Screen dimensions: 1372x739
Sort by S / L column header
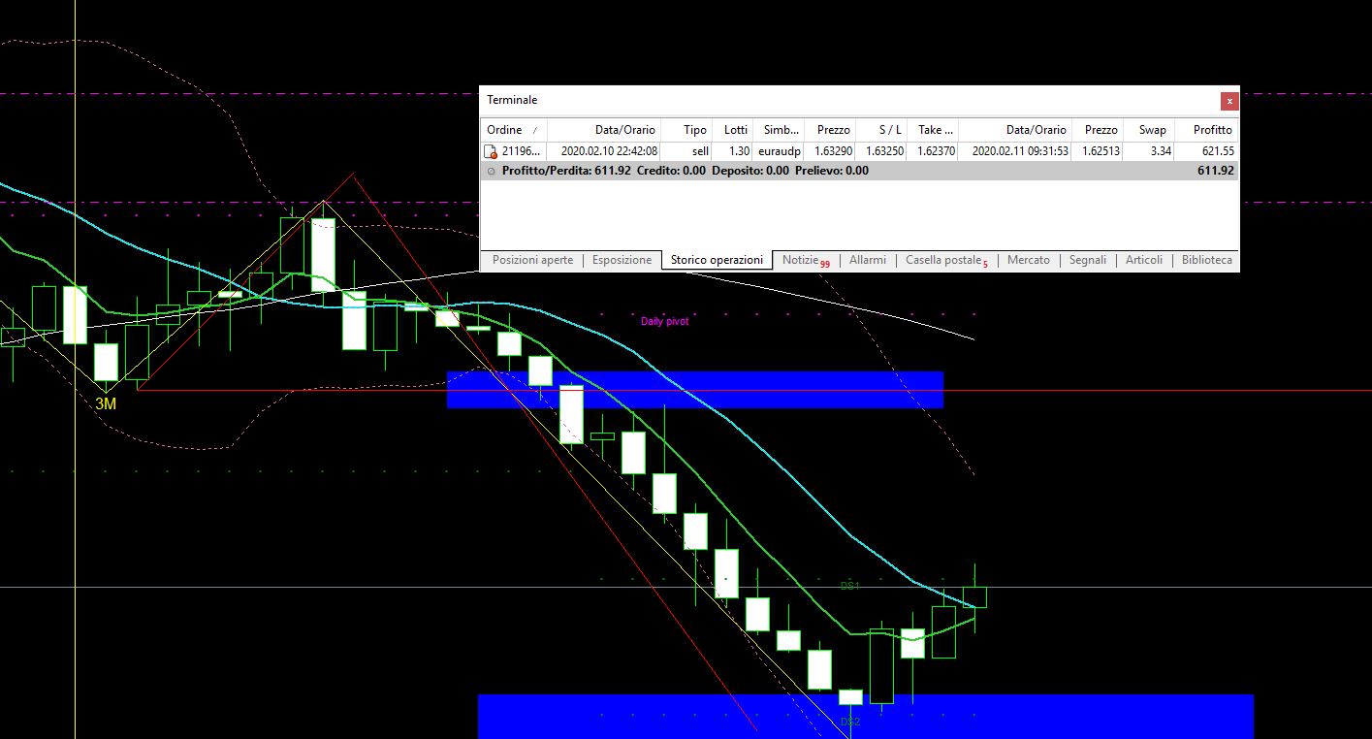pyautogui.click(x=880, y=130)
